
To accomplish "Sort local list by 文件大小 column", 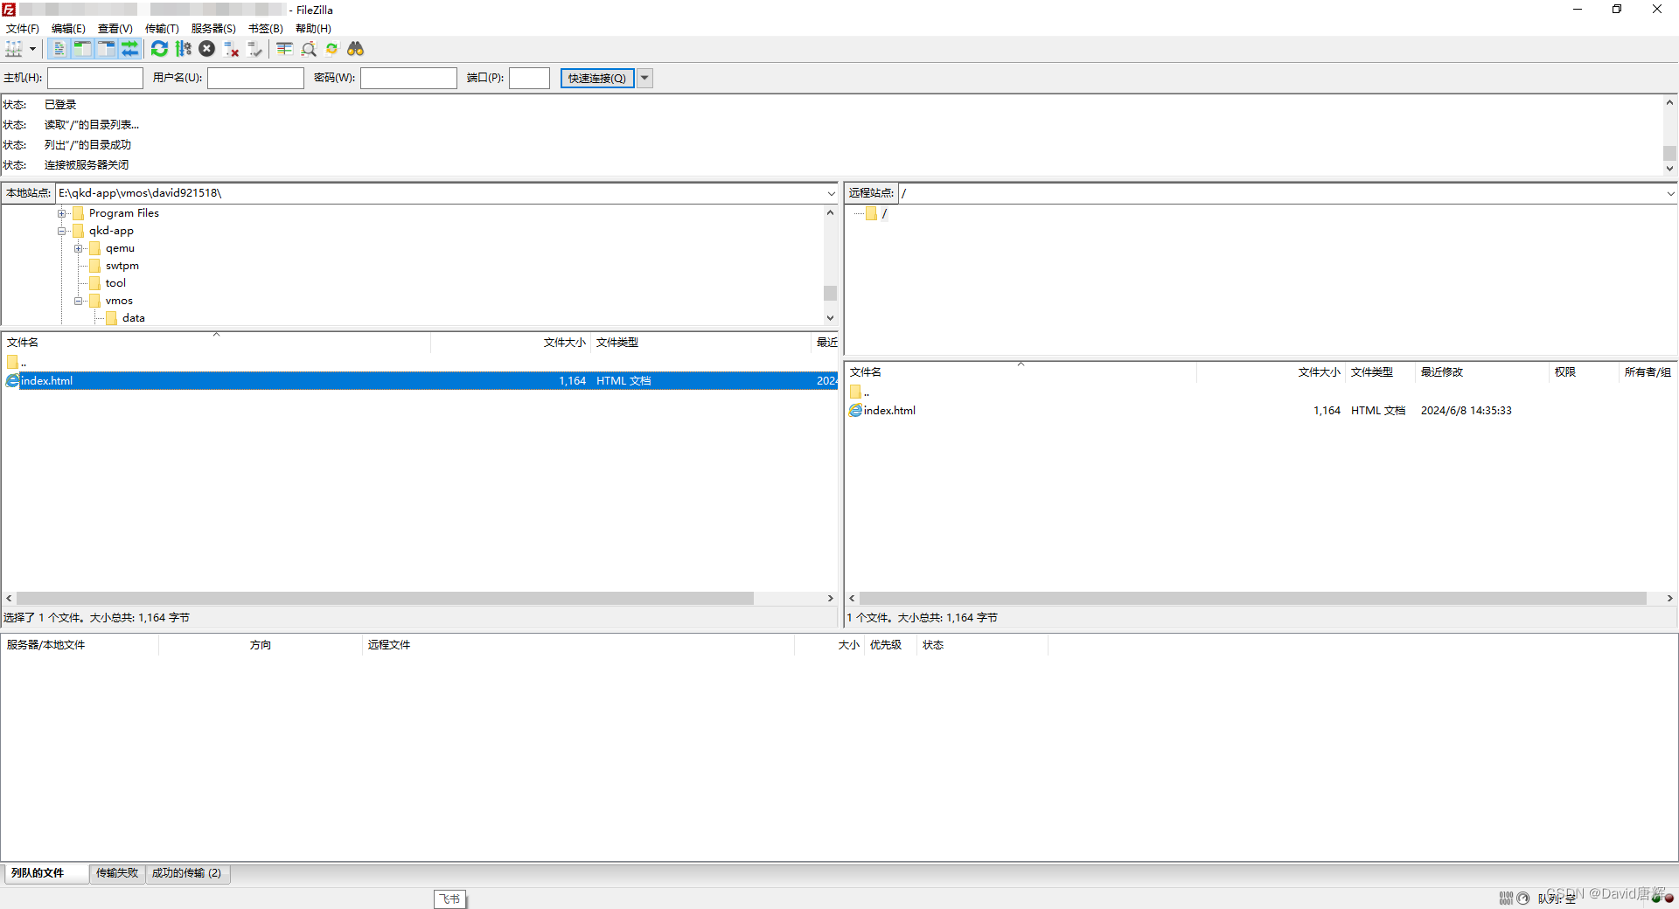I will click(x=565, y=343).
